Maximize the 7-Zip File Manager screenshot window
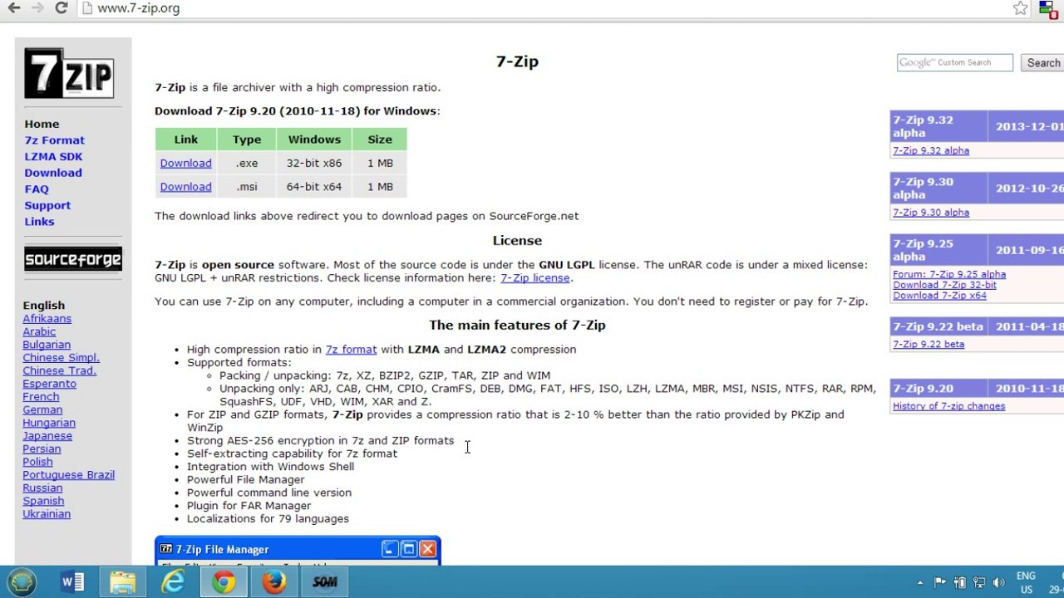 pyautogui.click(x=409, y=549)
